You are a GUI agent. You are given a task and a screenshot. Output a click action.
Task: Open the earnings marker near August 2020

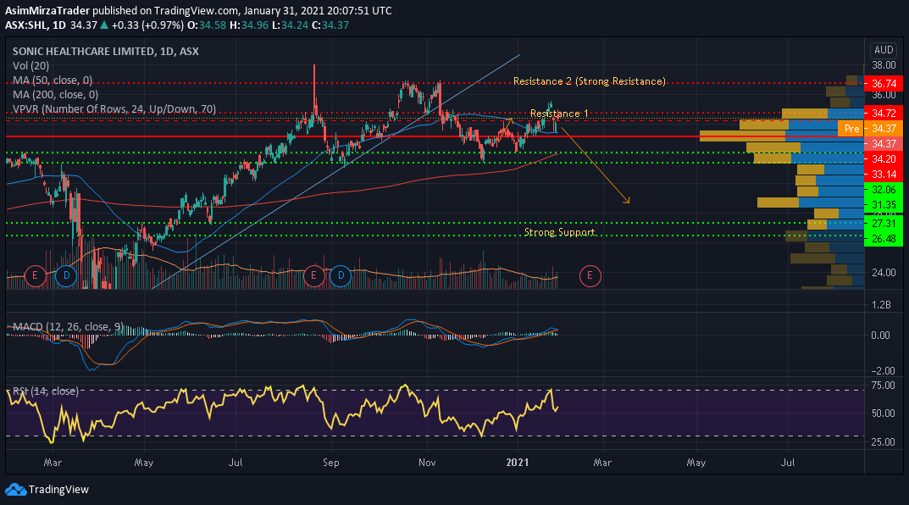point(313,276)
